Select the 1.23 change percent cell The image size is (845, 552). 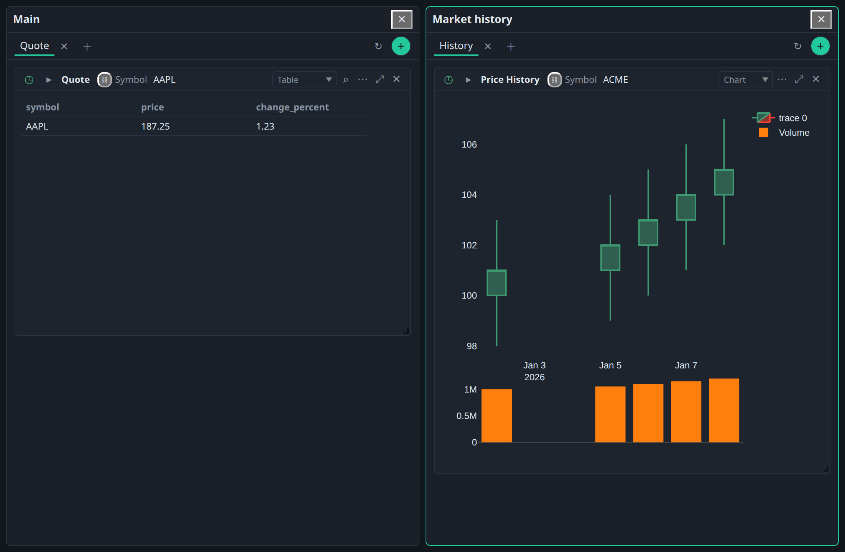265,127
